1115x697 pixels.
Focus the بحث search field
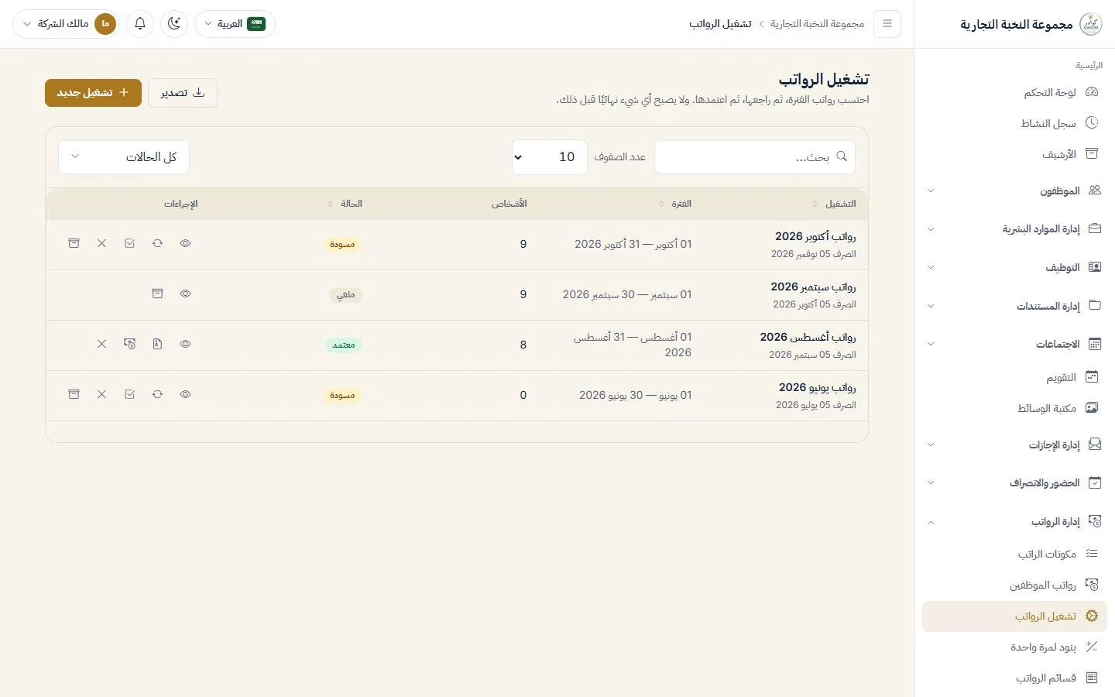[755, 157]
